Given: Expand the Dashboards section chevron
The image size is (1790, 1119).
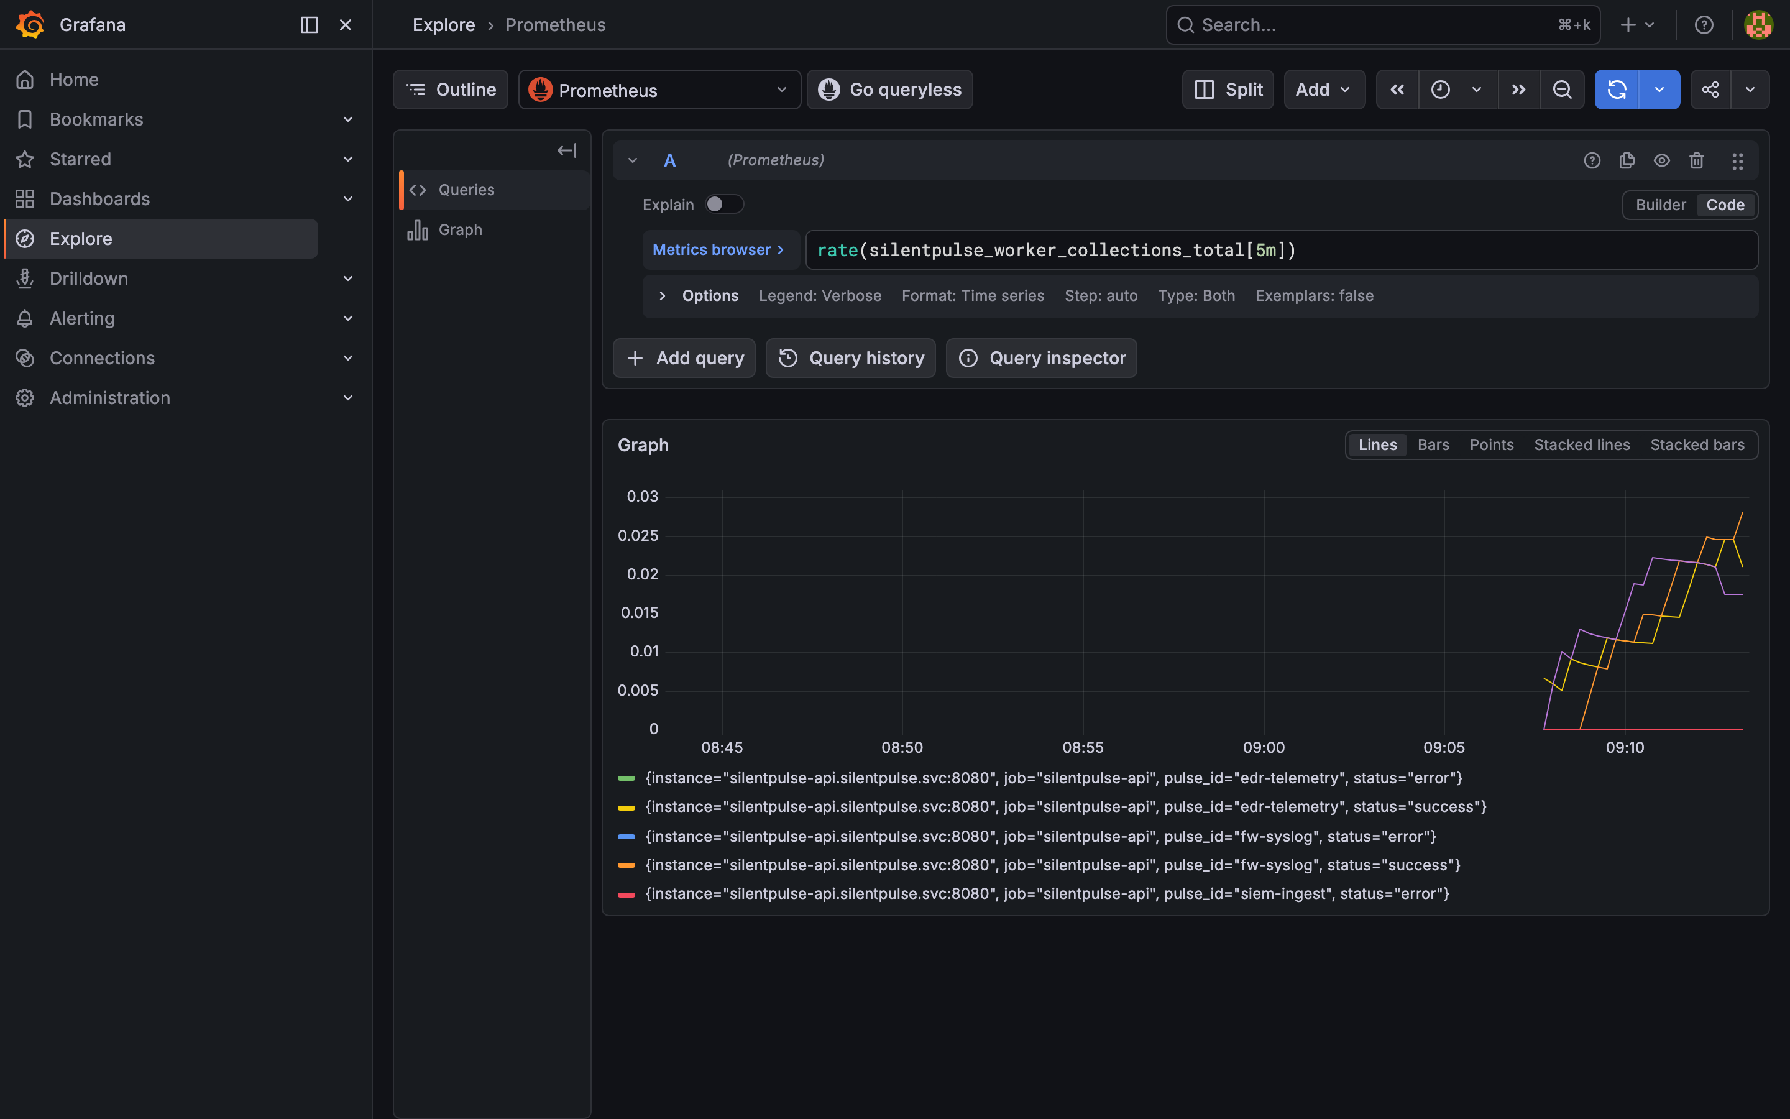Looking at the screenshot, I should tap(347, 198).
